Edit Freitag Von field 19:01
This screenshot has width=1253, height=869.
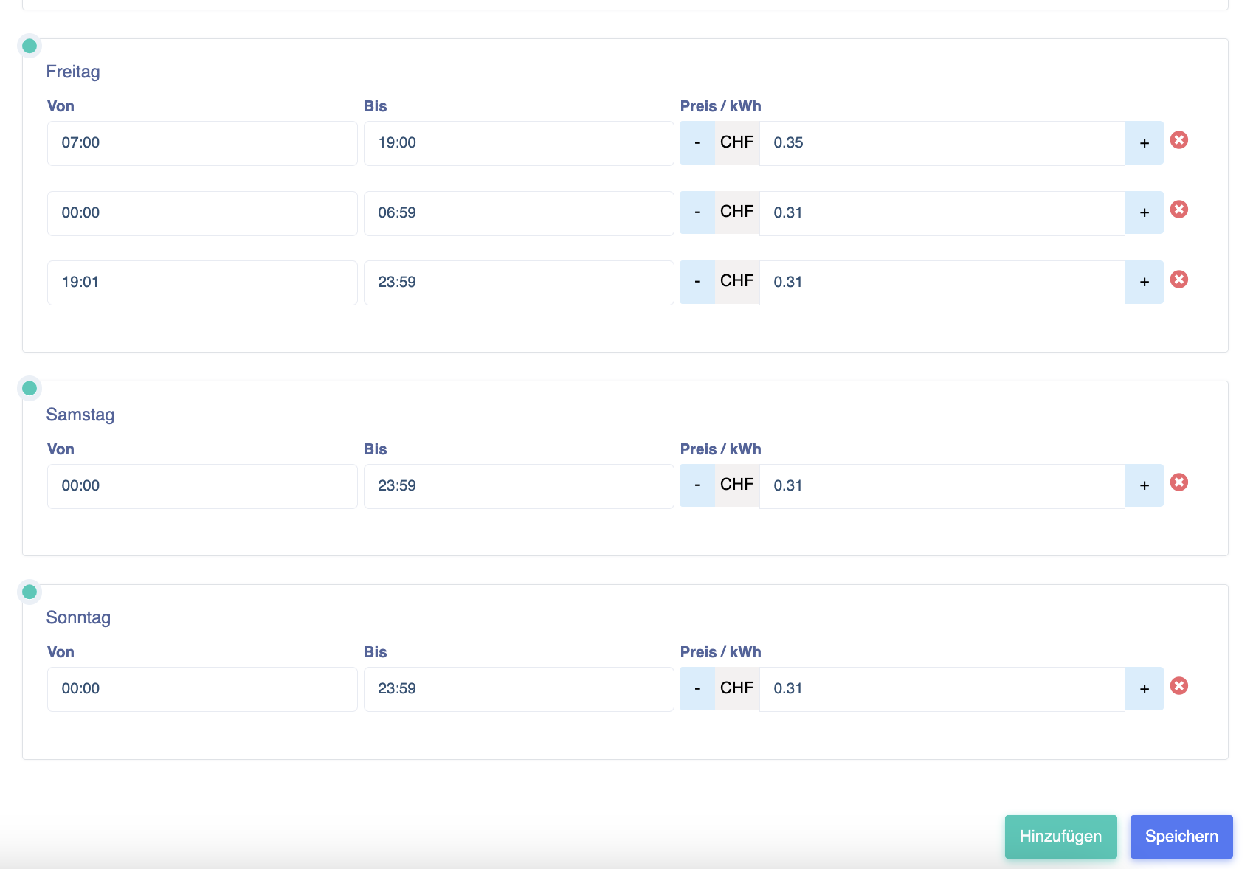pyautogui.click(x=202, y=283)
